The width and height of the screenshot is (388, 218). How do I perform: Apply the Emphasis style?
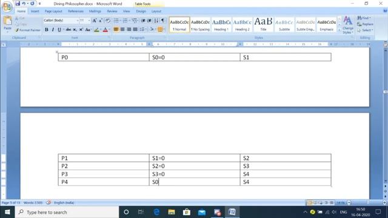(326, 24)
